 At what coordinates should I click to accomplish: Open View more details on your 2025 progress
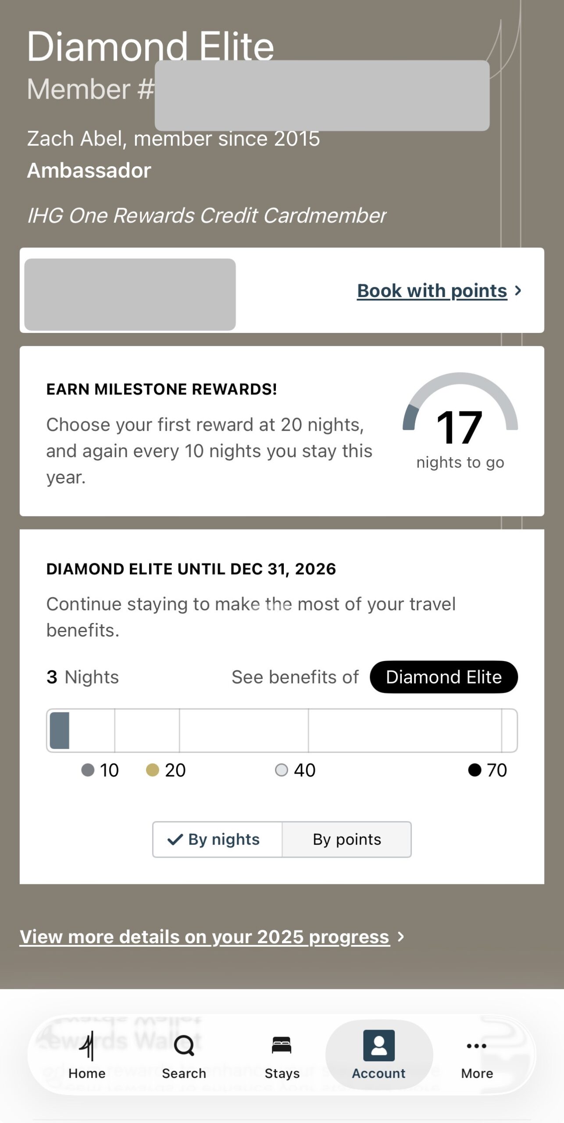point(204,937)
